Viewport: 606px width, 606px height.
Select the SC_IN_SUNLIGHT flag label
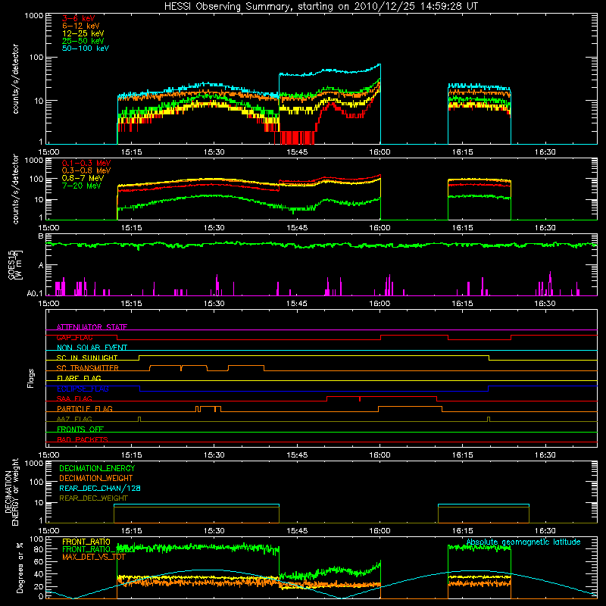[87, 358]
